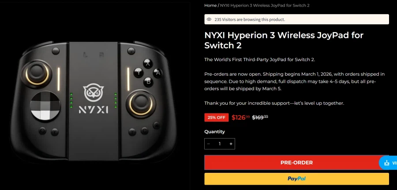Click the left joystick with gold ring
This screenshot has height=190, width=397.
point(37,73)
